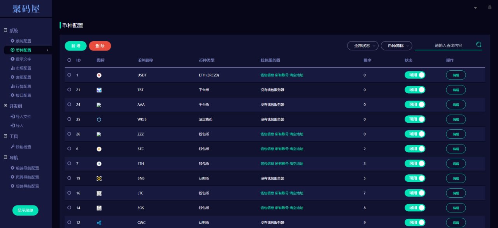Image resolution: width=498 pixels, height=228 pixels.
Task: Open the 全部状态 status filter dropdown
Action: pyautogui.click(x=363, y=46)
